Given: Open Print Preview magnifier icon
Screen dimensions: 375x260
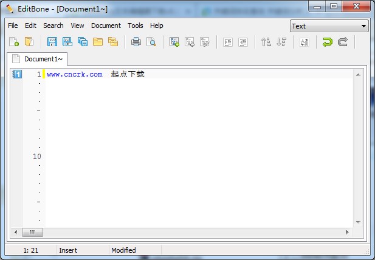Looking at the screenshot, I should click(x=151, y=42).
